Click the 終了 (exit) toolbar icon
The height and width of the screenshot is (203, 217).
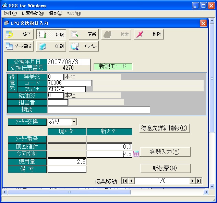pos(19,34)
